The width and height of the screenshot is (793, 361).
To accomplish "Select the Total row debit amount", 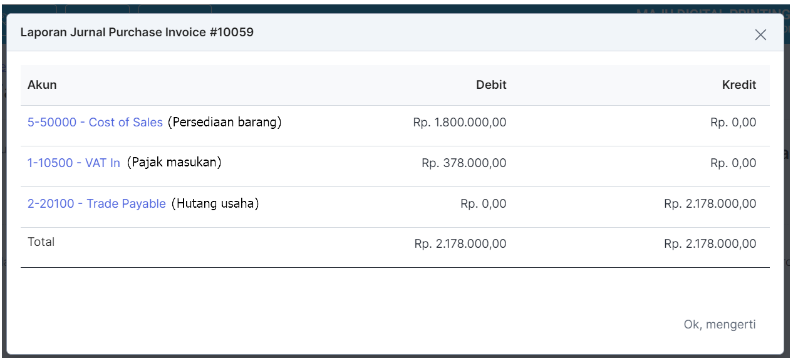I will pyautogui.click(x=460, y=244).
